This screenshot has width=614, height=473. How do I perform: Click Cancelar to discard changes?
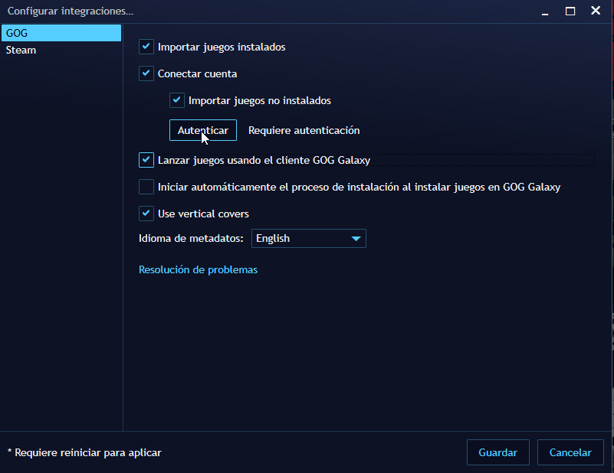pos(570,452)
